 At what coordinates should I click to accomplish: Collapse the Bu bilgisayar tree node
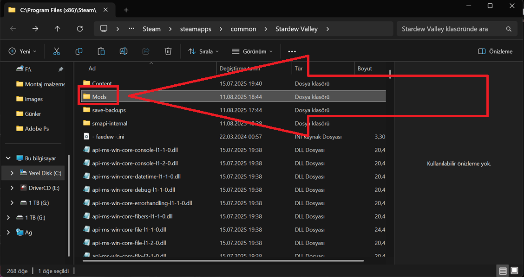[x=8, y=158]
